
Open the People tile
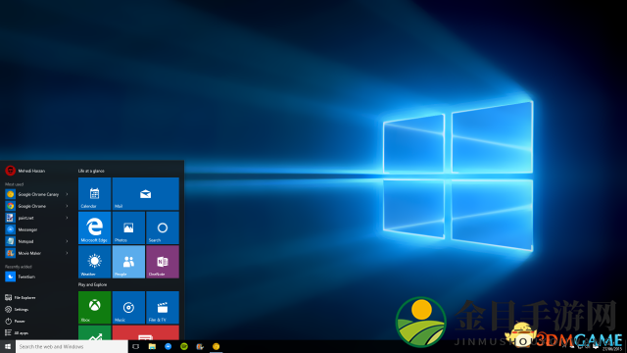[128, 262]
